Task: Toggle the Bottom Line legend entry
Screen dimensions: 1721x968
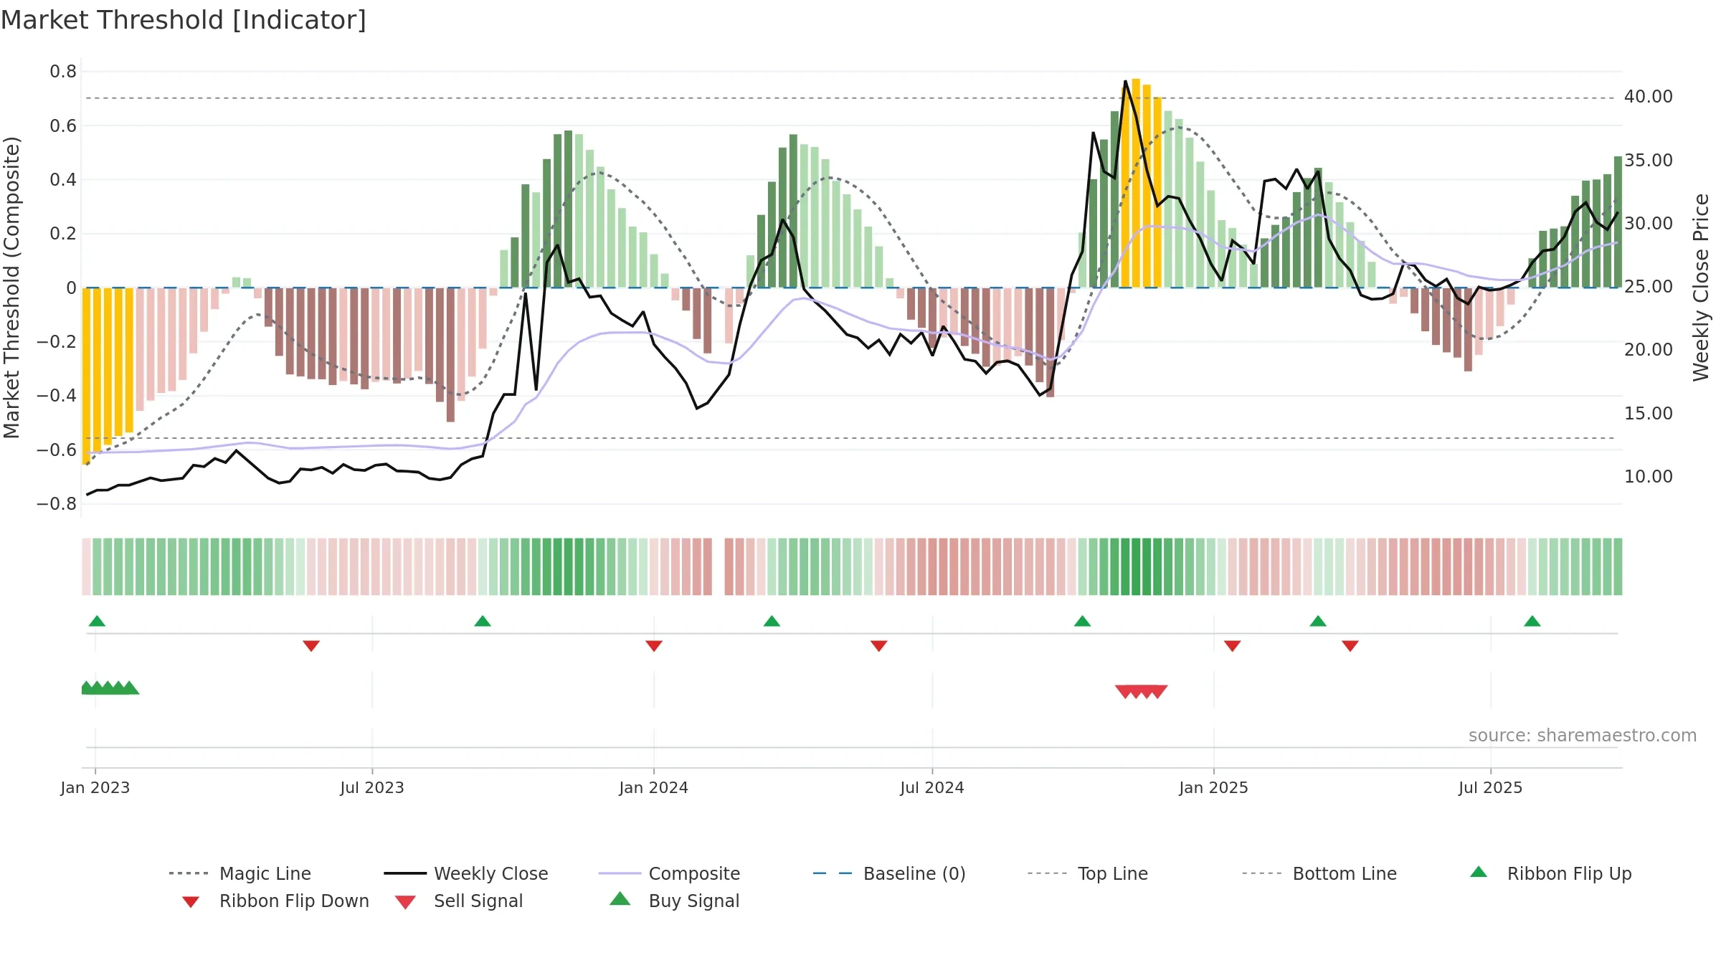Action: (1319, 873)
